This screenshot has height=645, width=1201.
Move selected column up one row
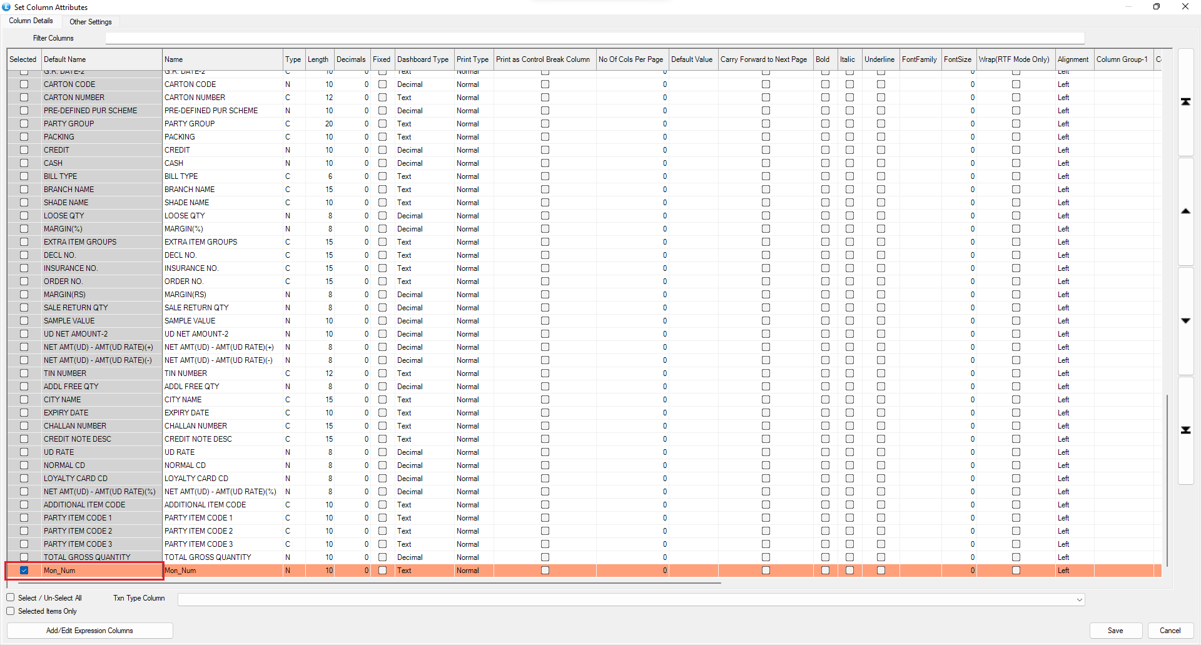coord(1185,211)
